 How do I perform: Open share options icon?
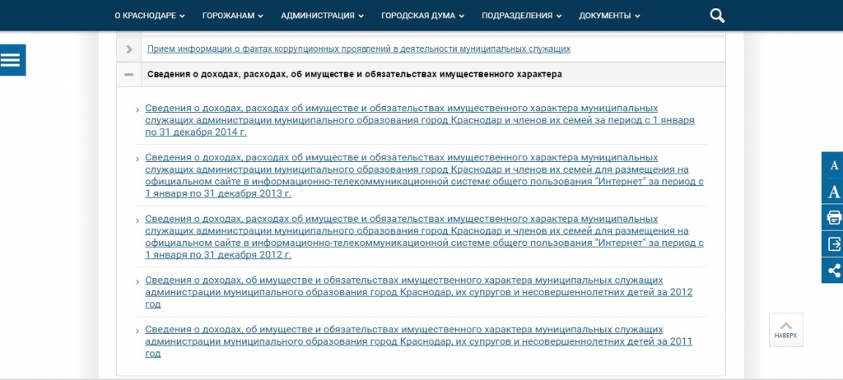tap(833, 271)
